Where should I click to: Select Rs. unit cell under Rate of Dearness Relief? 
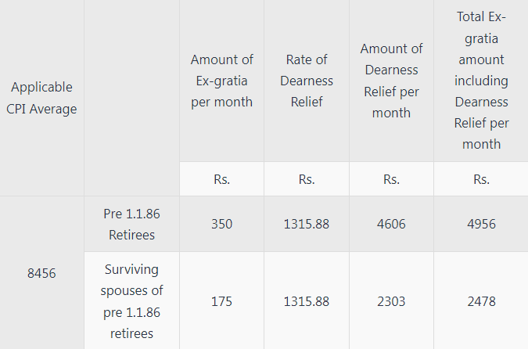pos(307,179)
